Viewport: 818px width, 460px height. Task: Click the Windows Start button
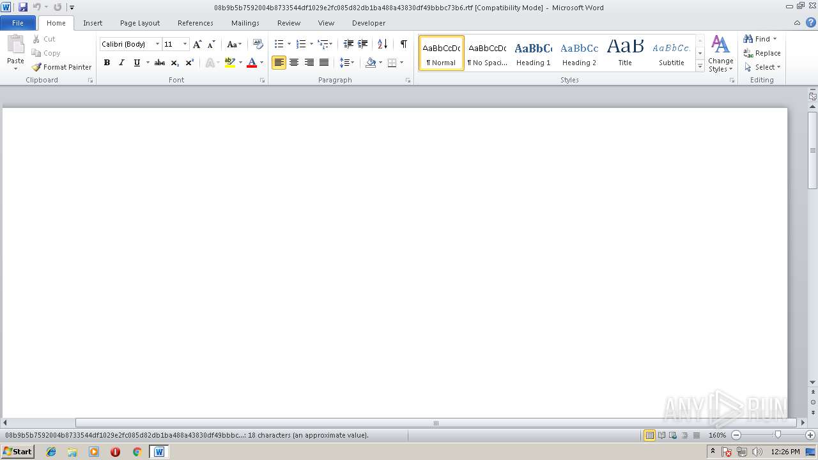point(18,452)
